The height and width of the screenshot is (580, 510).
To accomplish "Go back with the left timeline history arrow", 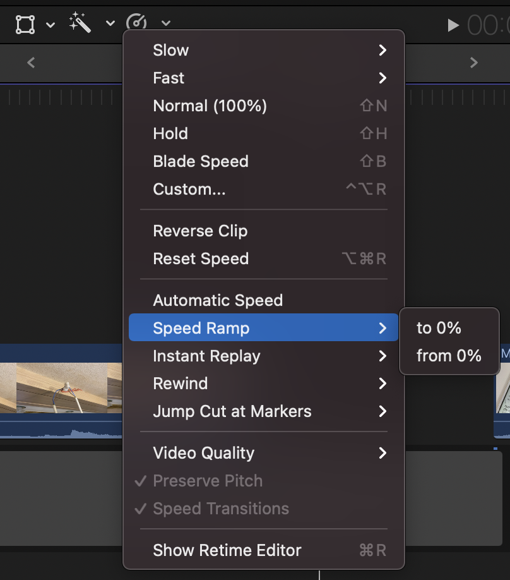I will 31,62.
